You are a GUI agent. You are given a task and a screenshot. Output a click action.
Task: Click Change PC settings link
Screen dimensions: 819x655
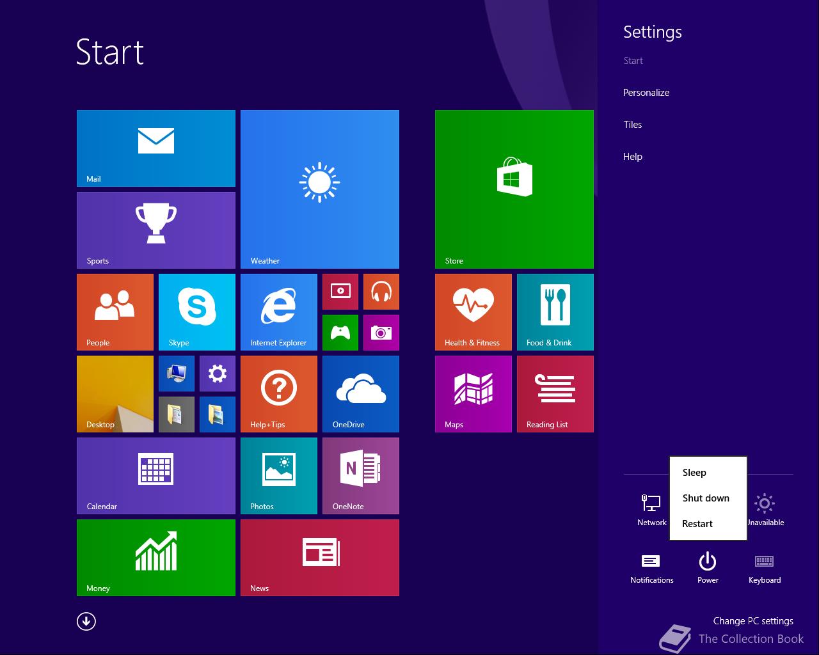point(753,620)
